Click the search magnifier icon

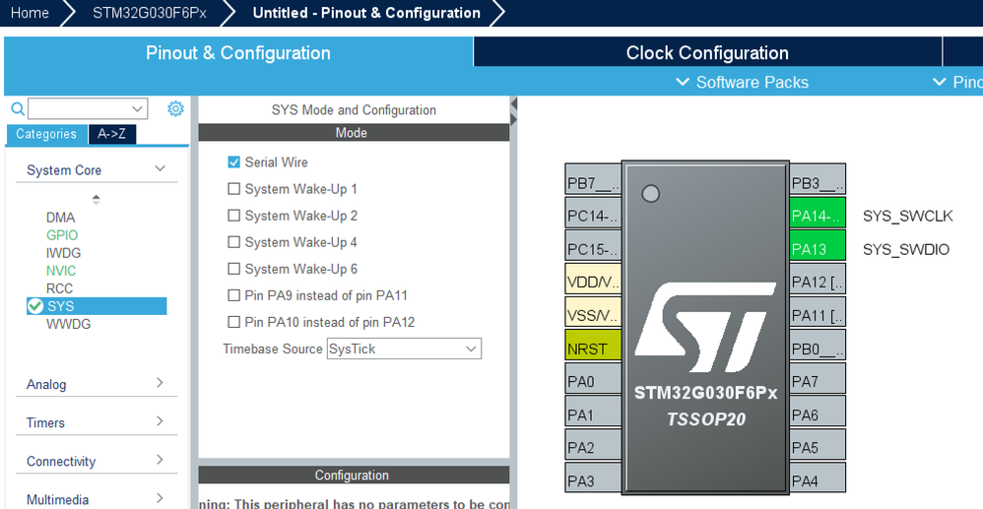click(18, 109)
